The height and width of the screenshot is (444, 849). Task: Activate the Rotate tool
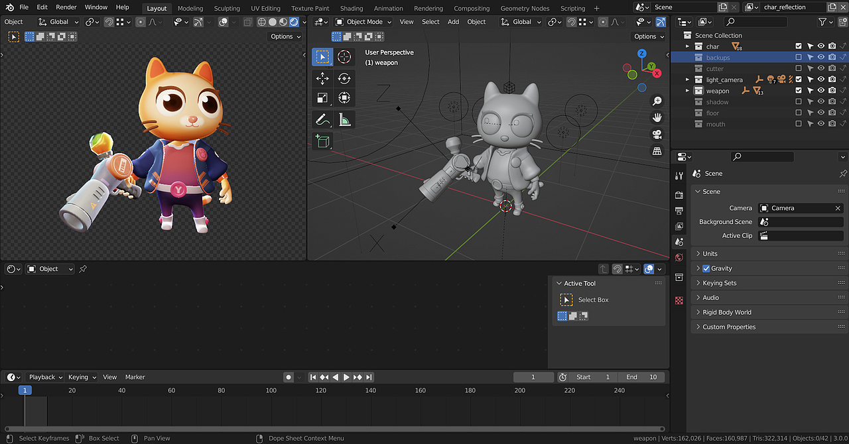344,79
